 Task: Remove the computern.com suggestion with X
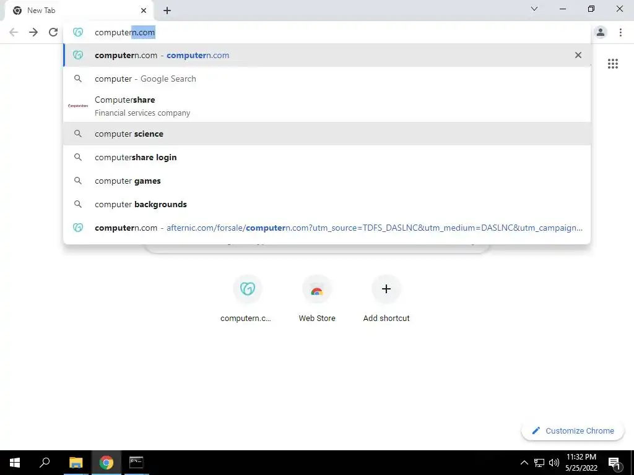point(578,55)
